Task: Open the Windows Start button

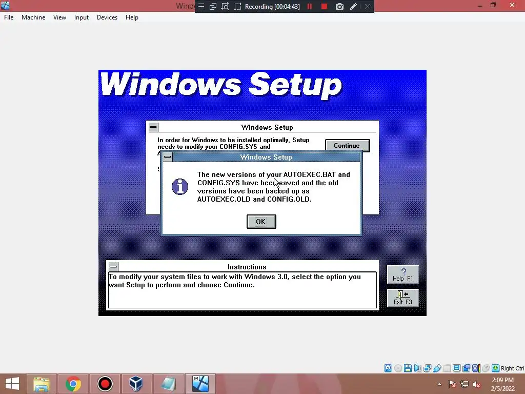Action: (12, 384)
